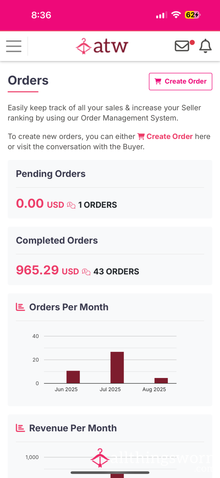Tap the Orders page heading
This screenshot has height=478, width=220.
pos(28,81)
